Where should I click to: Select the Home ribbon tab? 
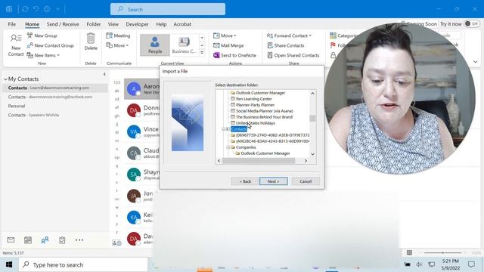click(32, 24)
